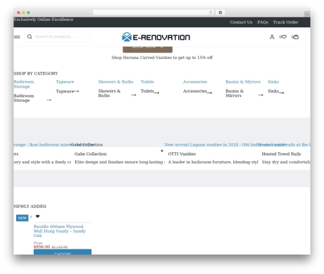Click the arrow next to black Sinks

point(281,93)
